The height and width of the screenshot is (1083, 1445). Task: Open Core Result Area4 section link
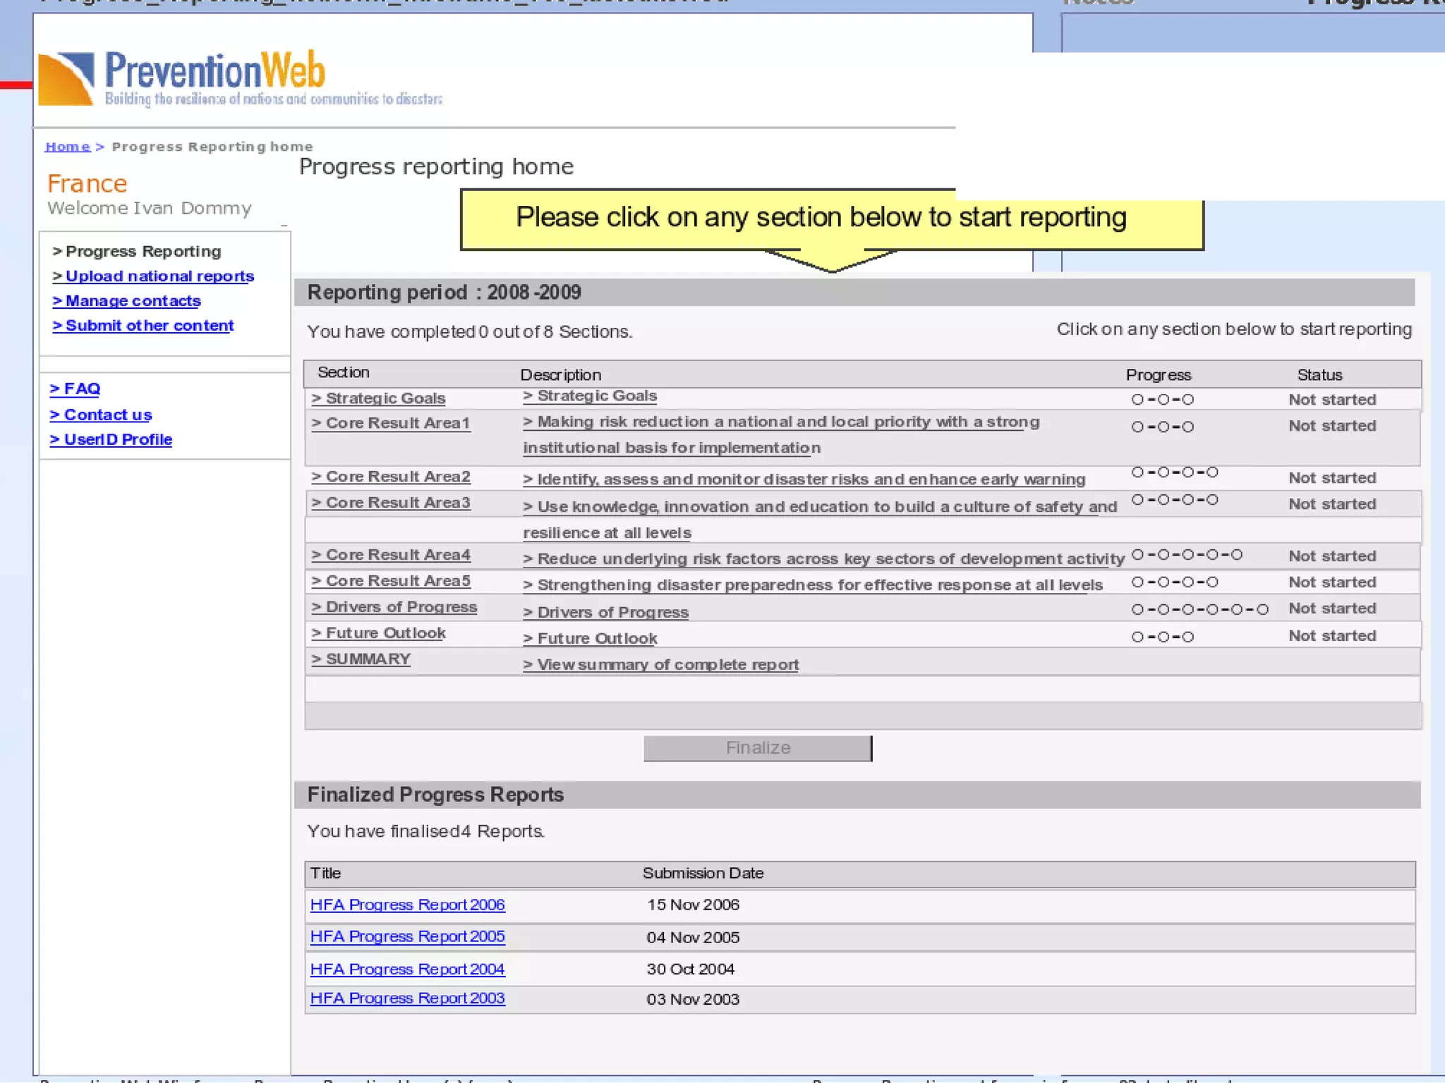(392, 555)
